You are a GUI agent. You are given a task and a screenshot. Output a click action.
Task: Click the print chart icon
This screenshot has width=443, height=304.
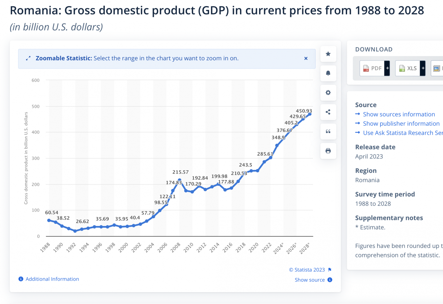[328, 151]
